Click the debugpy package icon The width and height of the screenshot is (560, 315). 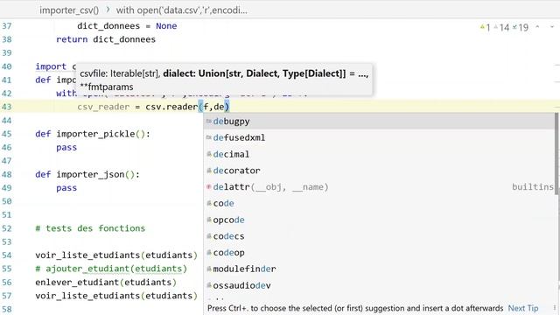[x=209, y=122]
